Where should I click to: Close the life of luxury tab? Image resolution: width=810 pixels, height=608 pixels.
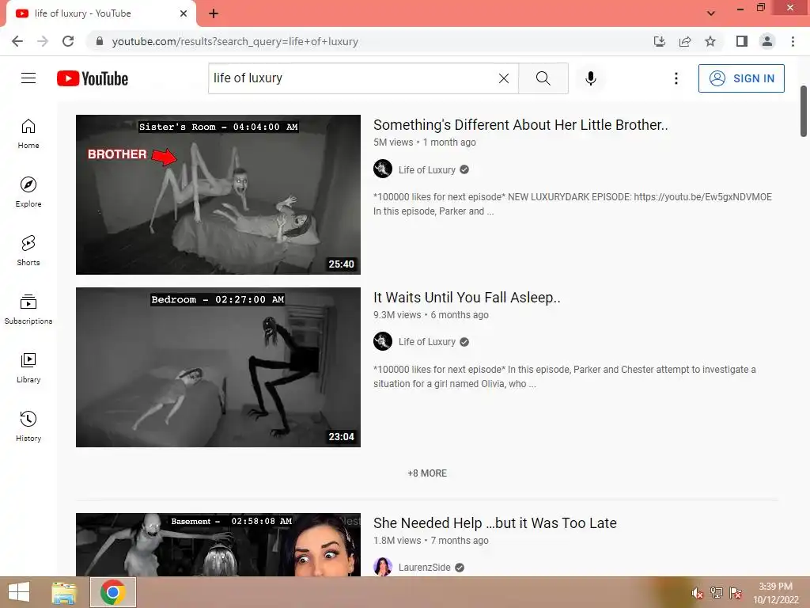coord(184,13)
